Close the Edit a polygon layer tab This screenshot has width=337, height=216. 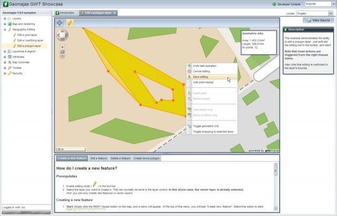coord(115,13)
